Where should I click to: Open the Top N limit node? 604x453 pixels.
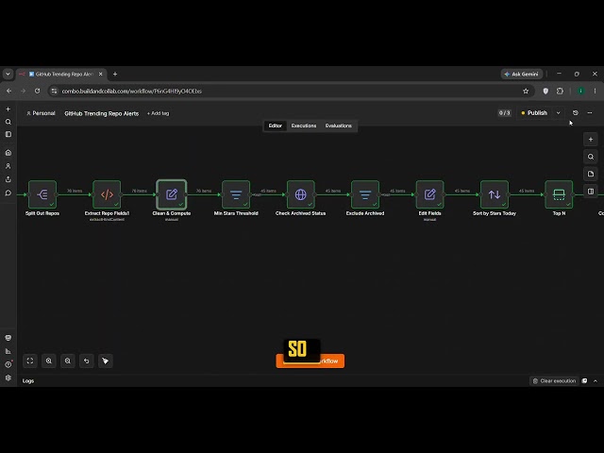[559, 194]
